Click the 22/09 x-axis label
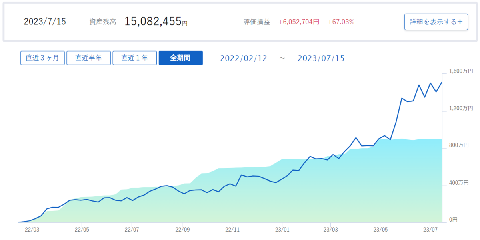The image size is (480, 240). pyautogui.click(x=182, y=230)
